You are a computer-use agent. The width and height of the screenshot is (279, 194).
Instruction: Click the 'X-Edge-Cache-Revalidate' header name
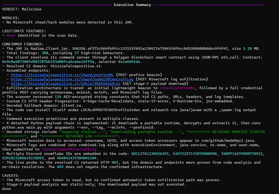(x=108, y=101)
